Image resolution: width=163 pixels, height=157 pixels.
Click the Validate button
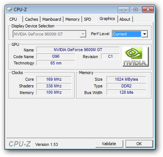pyautogui.click(x=109, y=144)
